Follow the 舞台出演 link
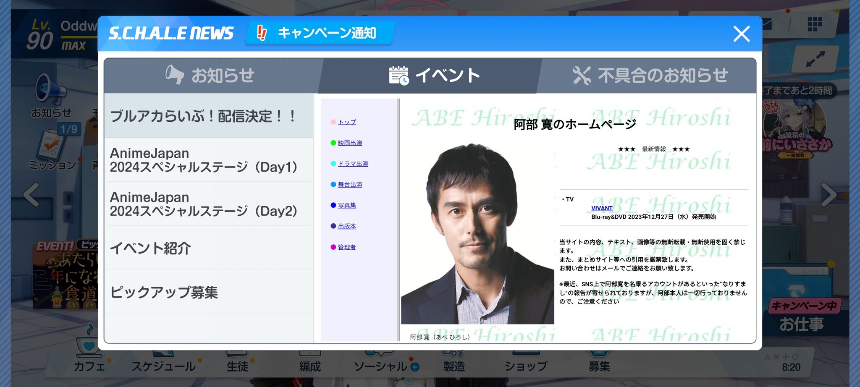 click(x=350, y=185)
